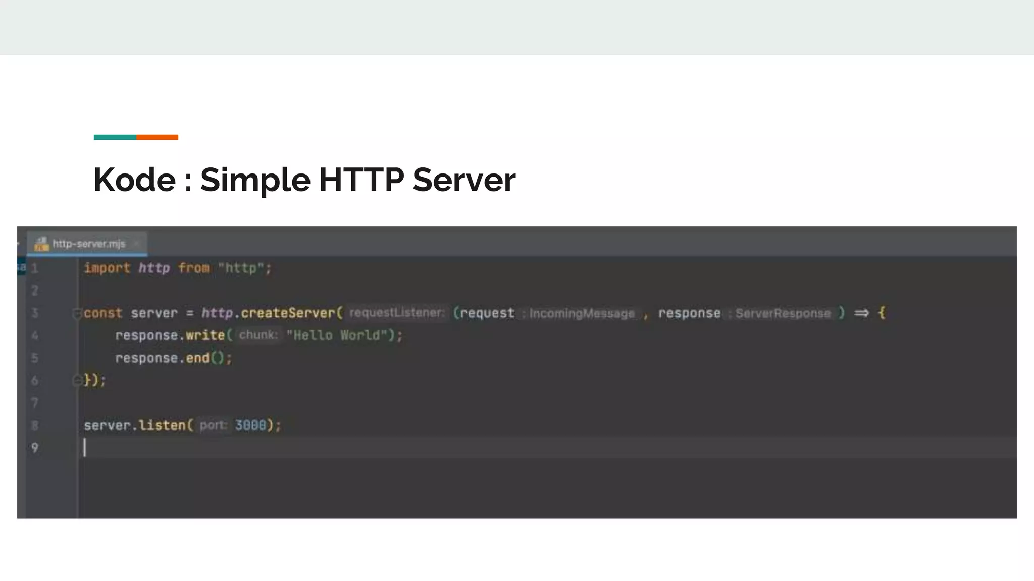Close the http-server.mjs tab
This screenshot has height=581, width=1034.
coord(136,244)
